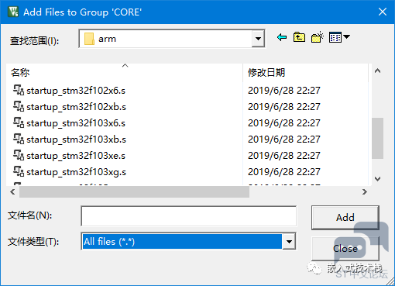Click the vertical scrollbar thumb
The width and height of the screenshot is (395, 286).
(x=377, y=138)
